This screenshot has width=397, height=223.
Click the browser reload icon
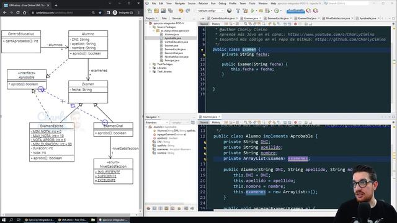tap(18, 12)
